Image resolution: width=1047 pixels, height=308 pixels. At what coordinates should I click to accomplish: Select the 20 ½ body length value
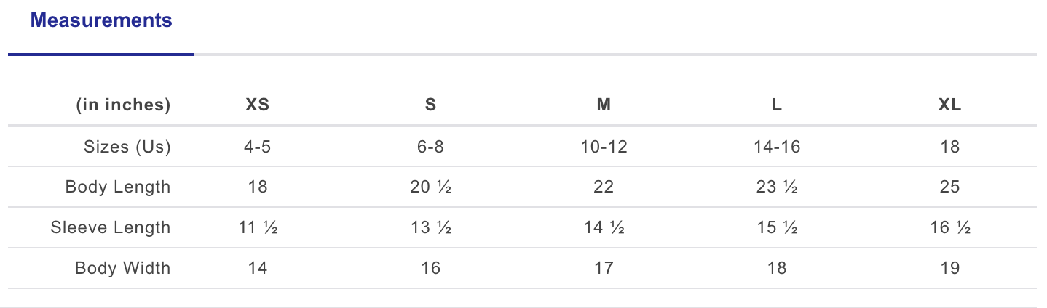point(431,187)
